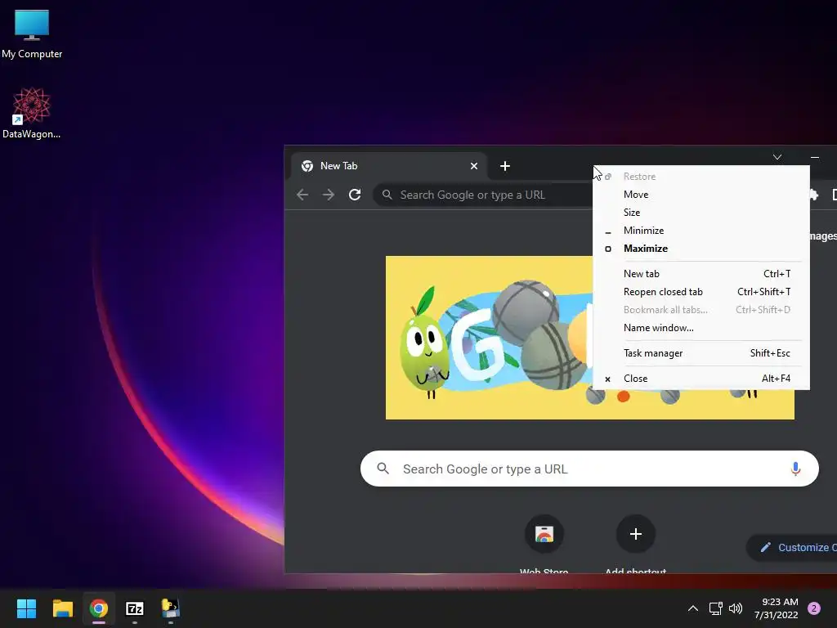Click the magnifier icon in the Google search box

(383, 469)
